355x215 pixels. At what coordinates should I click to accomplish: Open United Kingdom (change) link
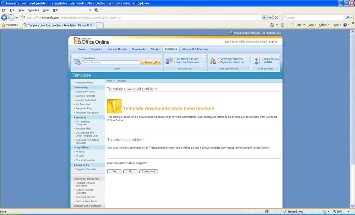click(247, 33)
